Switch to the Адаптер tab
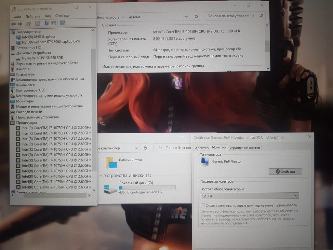 (x=202, y=148)
